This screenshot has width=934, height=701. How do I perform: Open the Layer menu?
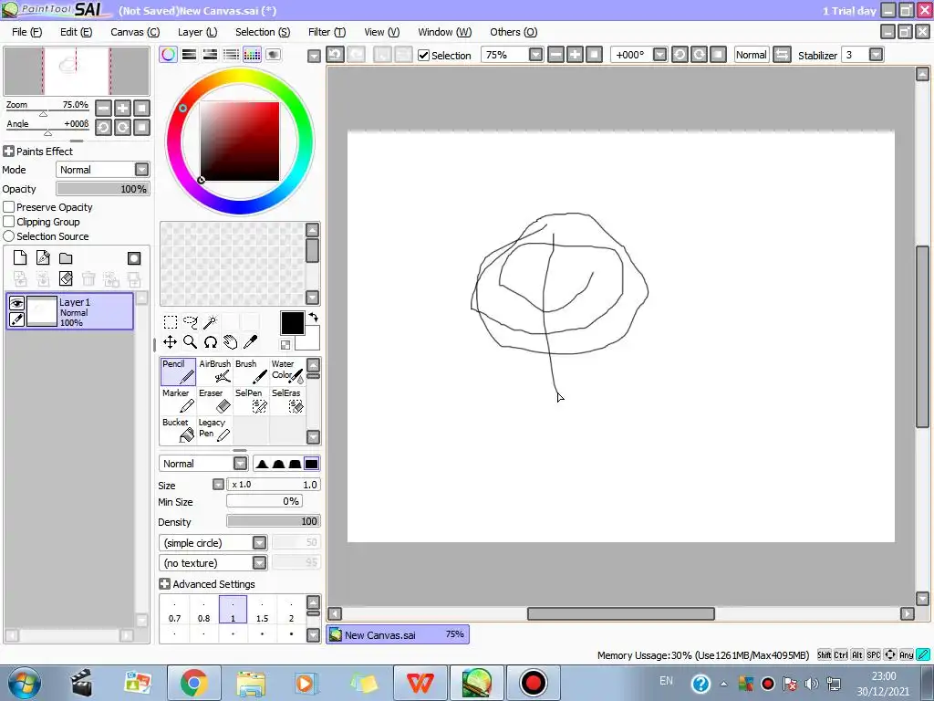(197, 32)
